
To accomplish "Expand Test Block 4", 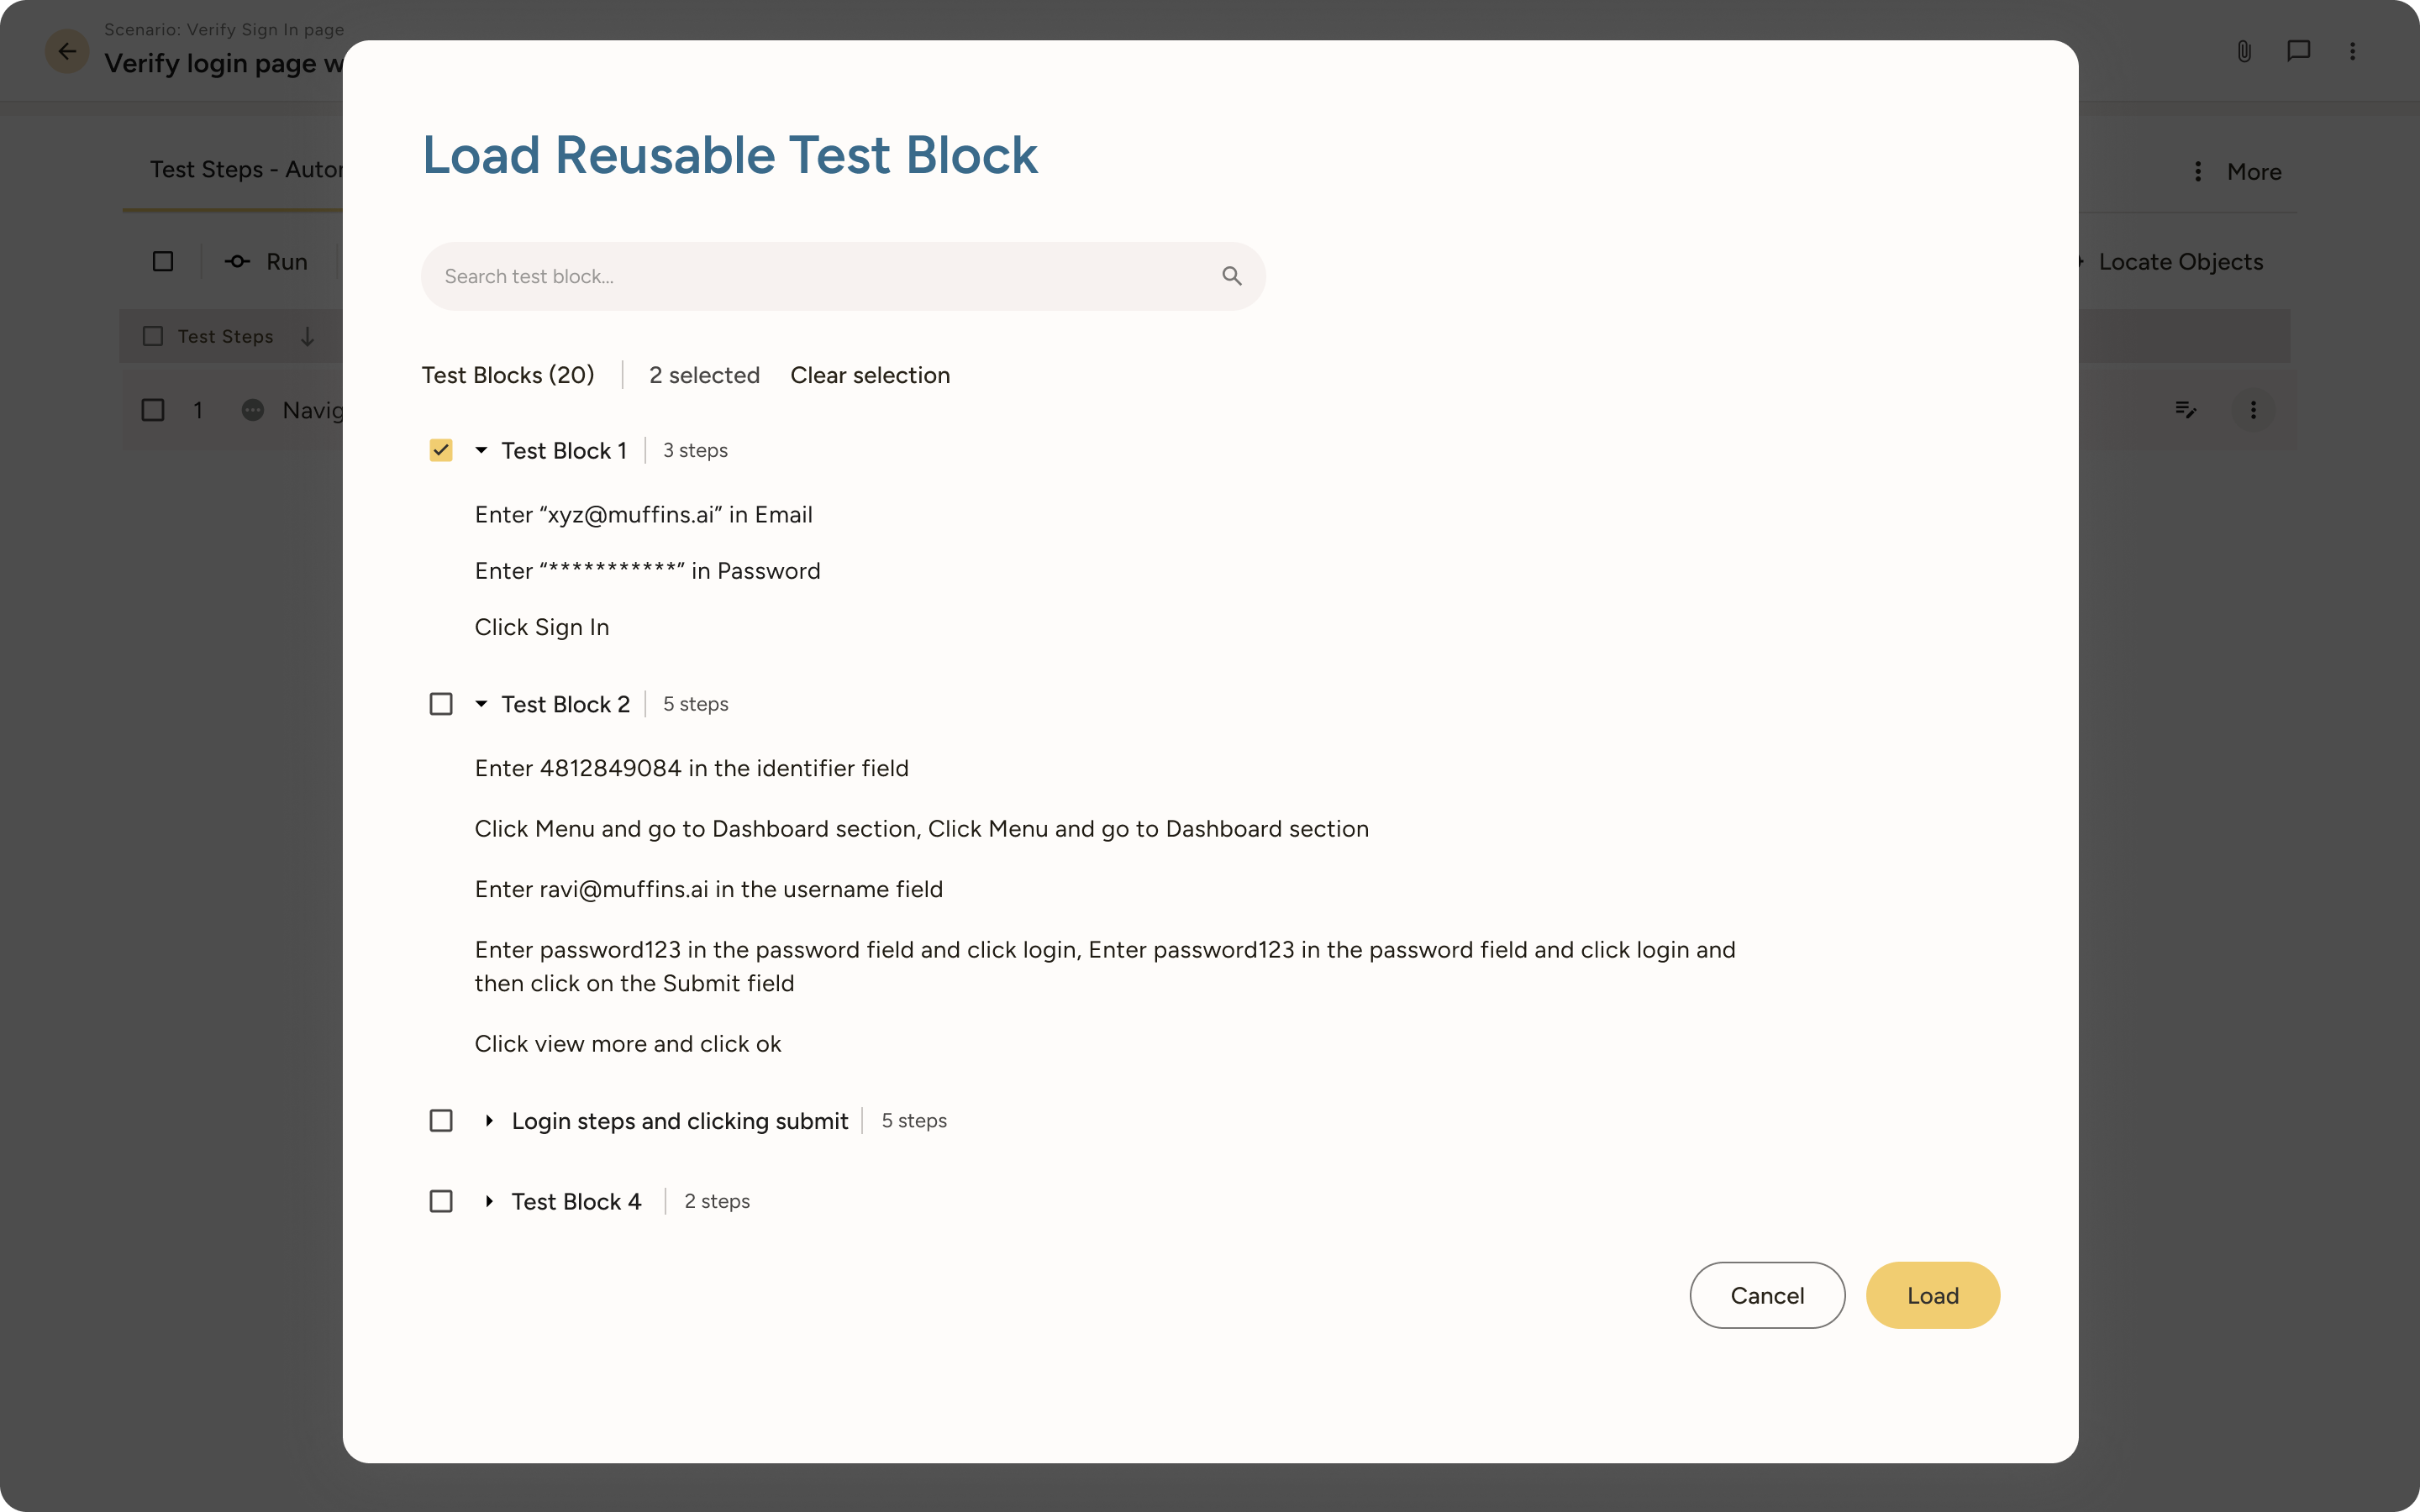I will point(489,1200).
